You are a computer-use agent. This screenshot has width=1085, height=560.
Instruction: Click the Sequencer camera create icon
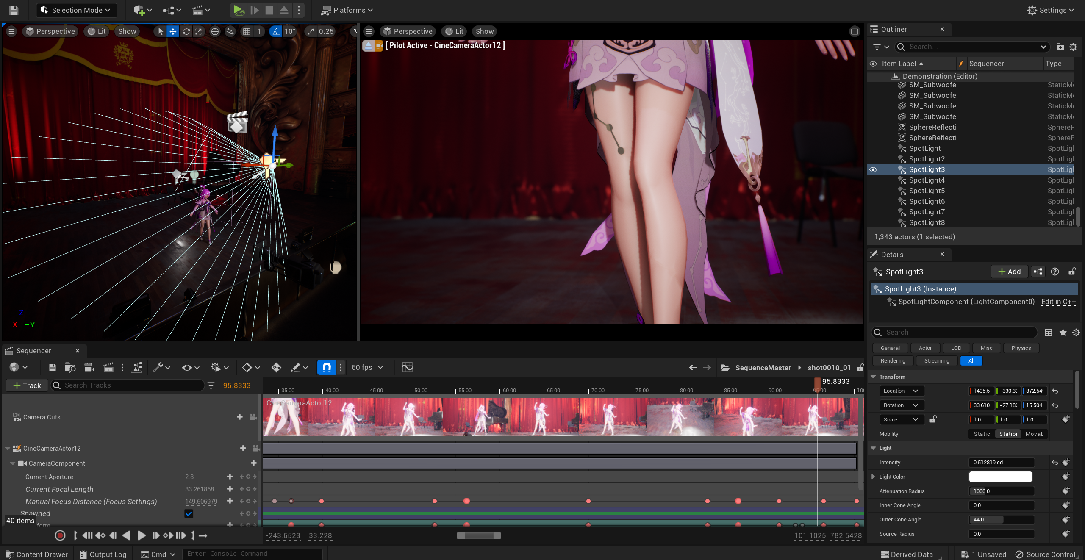click(x=89, y=367)
